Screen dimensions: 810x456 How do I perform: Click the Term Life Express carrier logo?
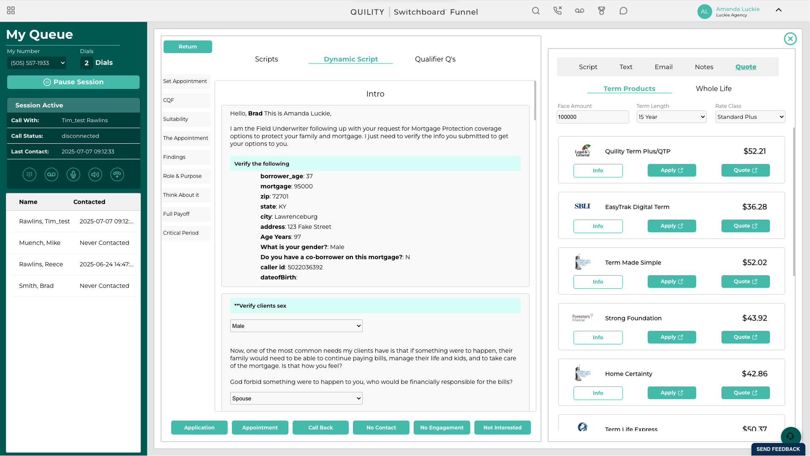point(583,427)
